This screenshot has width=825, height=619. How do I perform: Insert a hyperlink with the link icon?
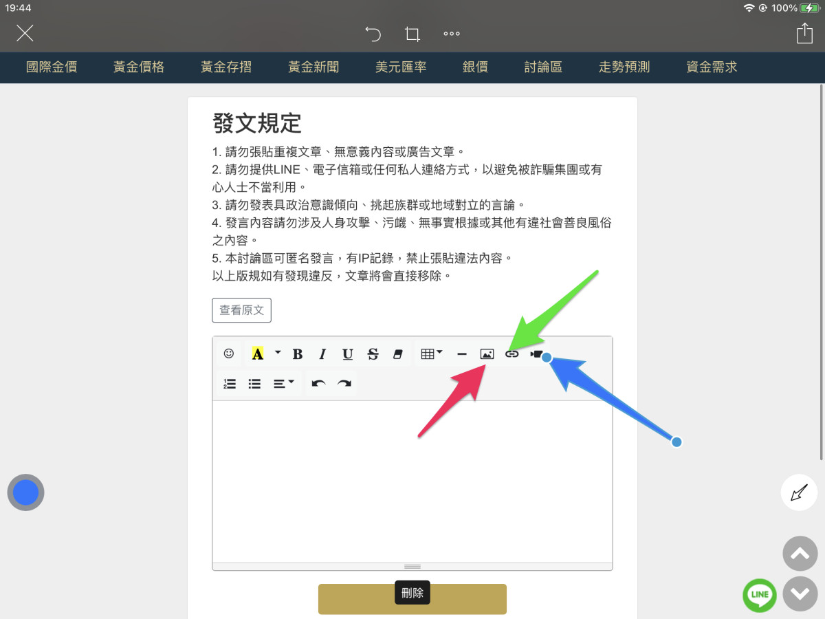511,354
